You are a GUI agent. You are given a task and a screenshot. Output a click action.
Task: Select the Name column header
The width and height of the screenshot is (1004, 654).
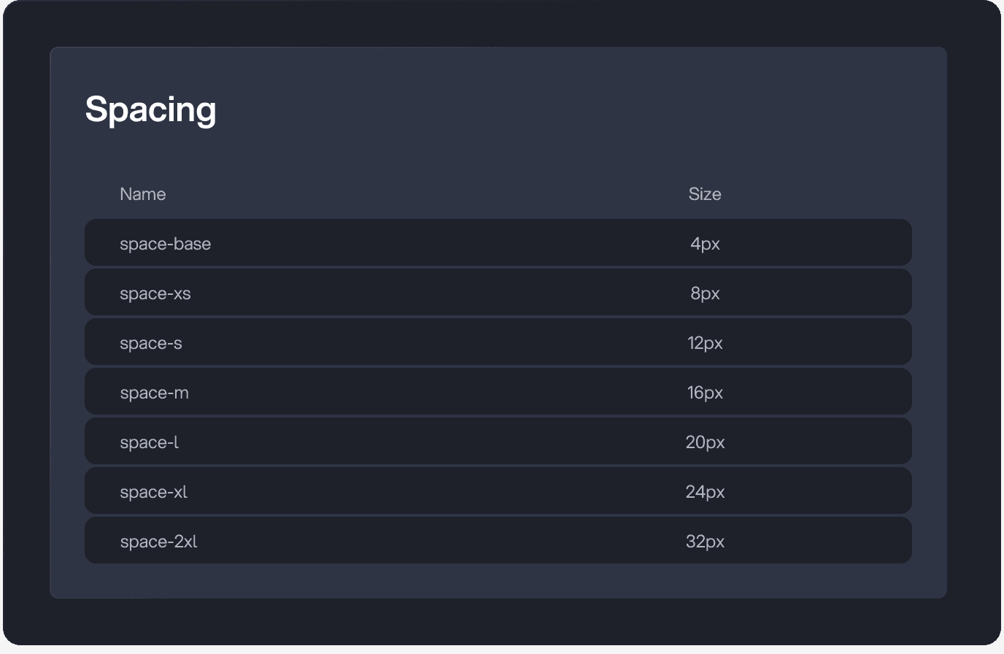click(x=143, y=194)
